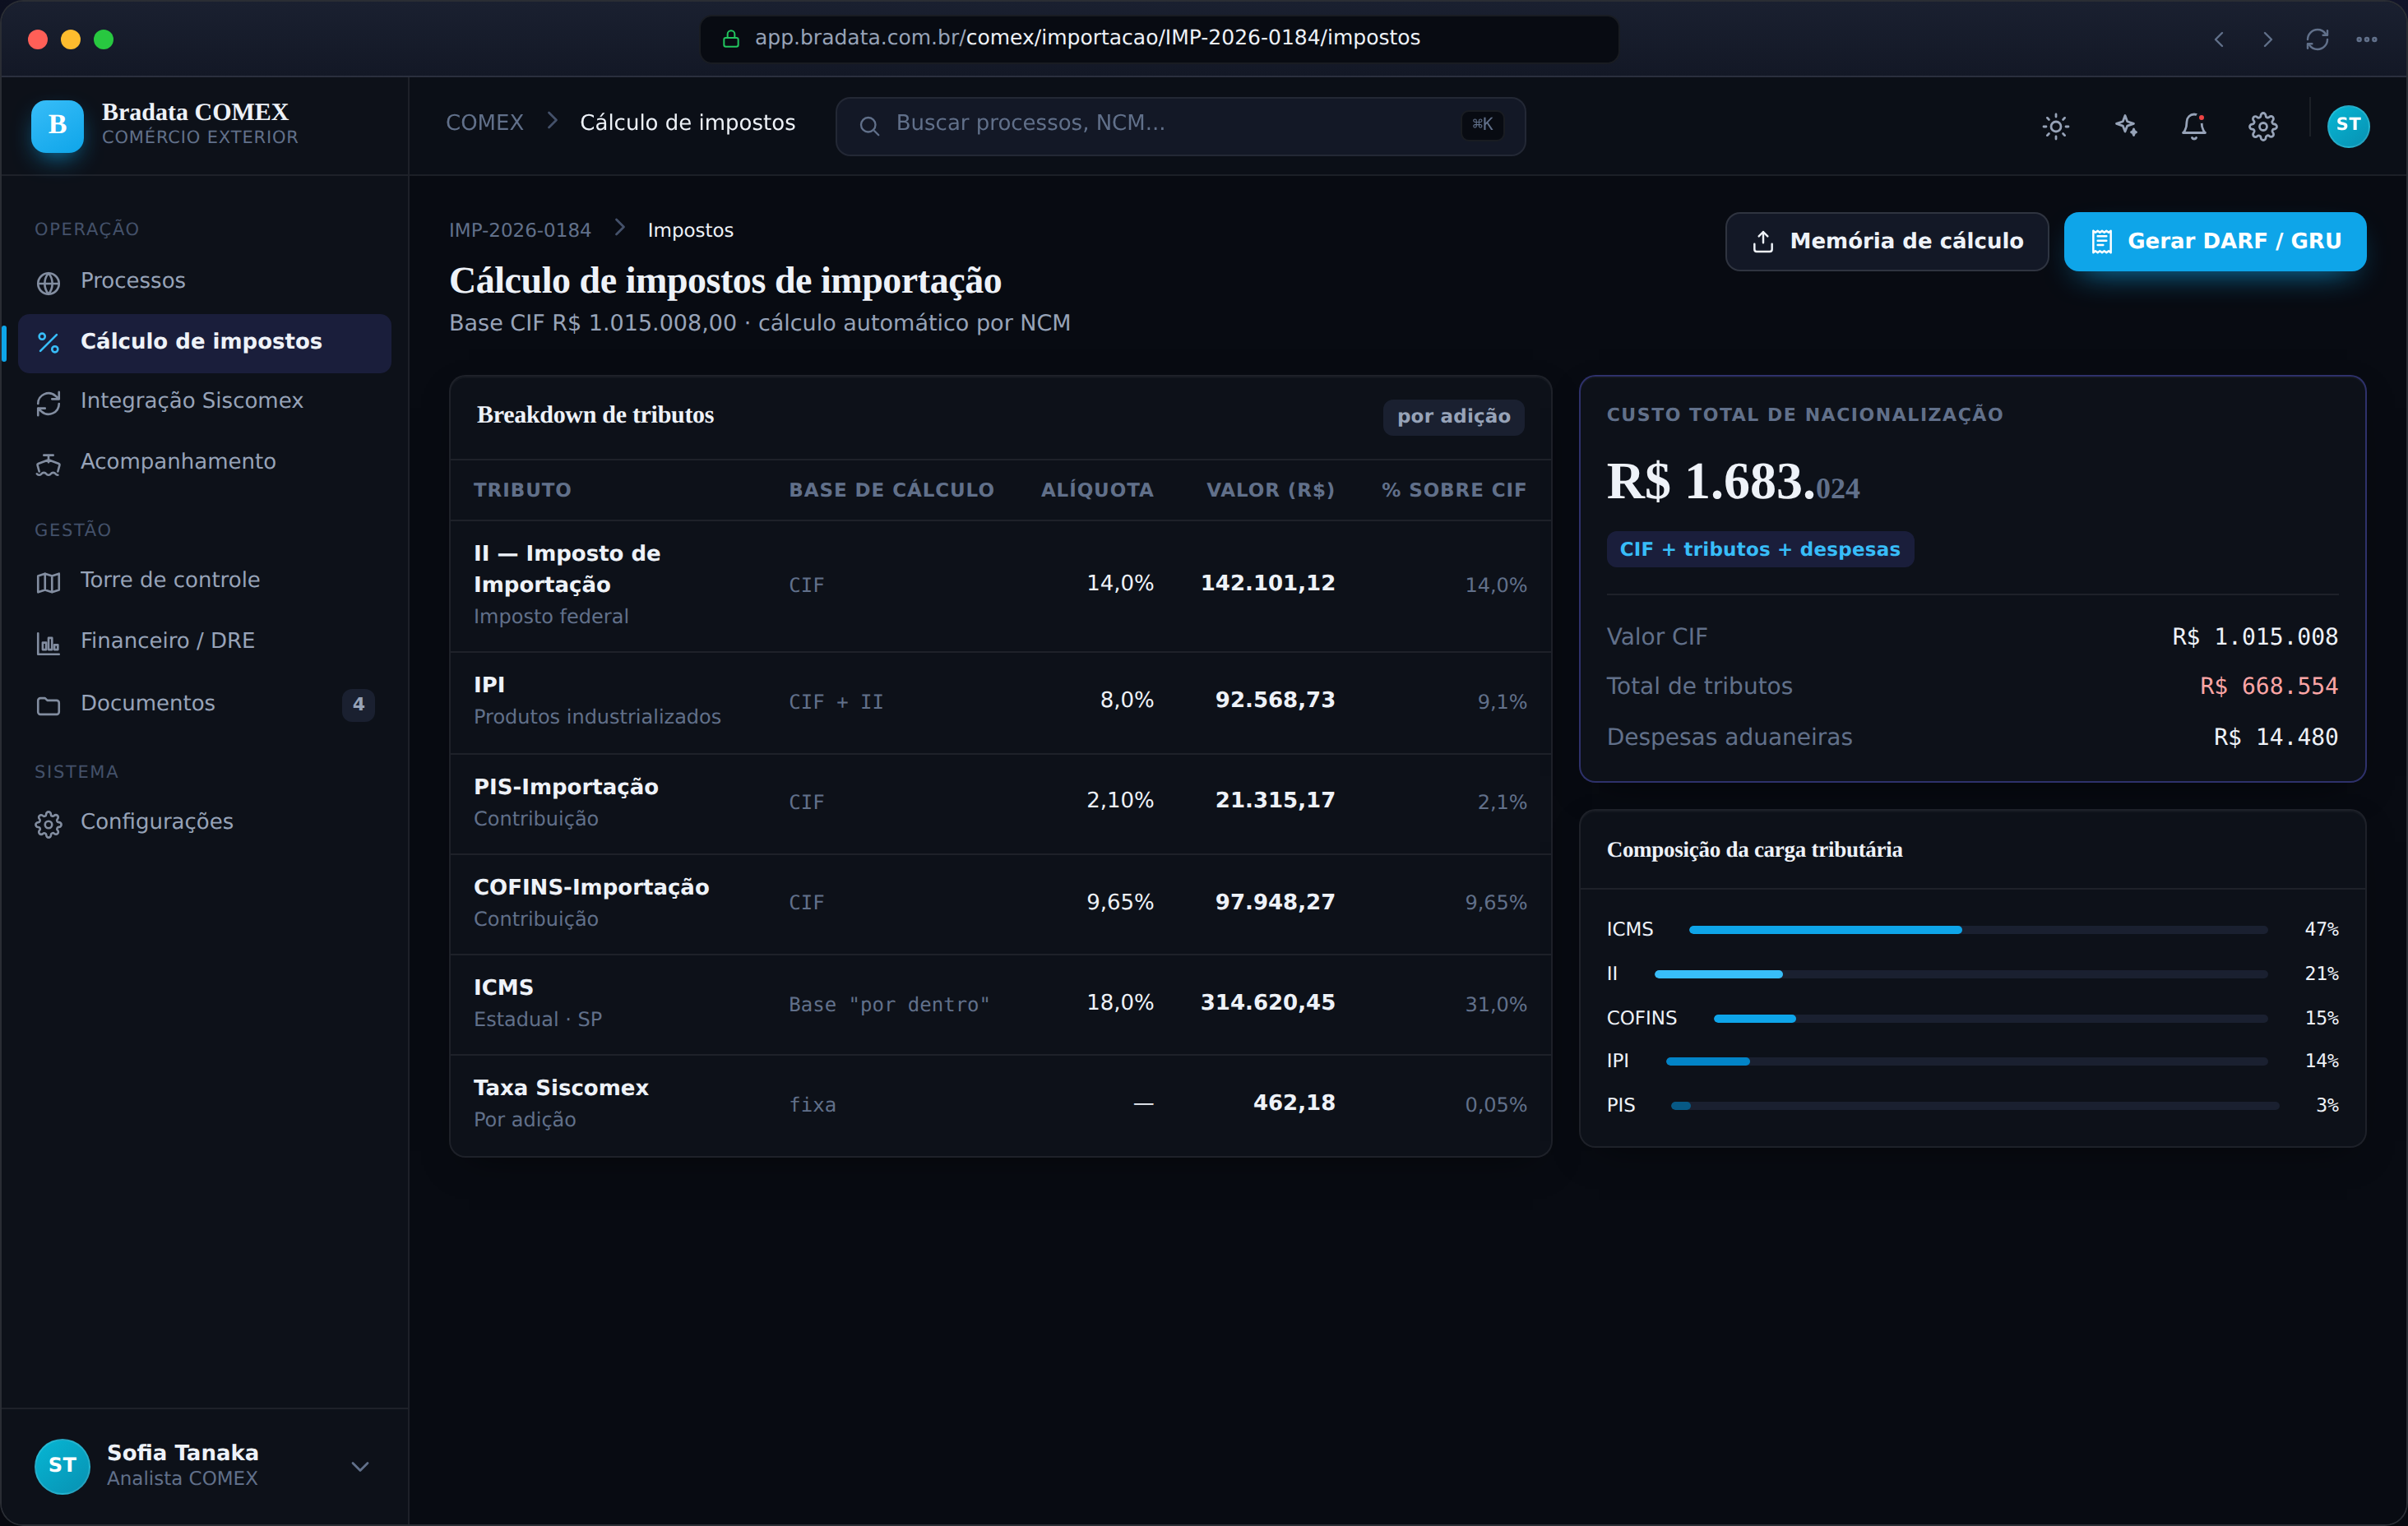Click the ST avatar in top bar
Image resolution: width=2408 pixels, height=1526 pixels.
[x=2347, y=125]
